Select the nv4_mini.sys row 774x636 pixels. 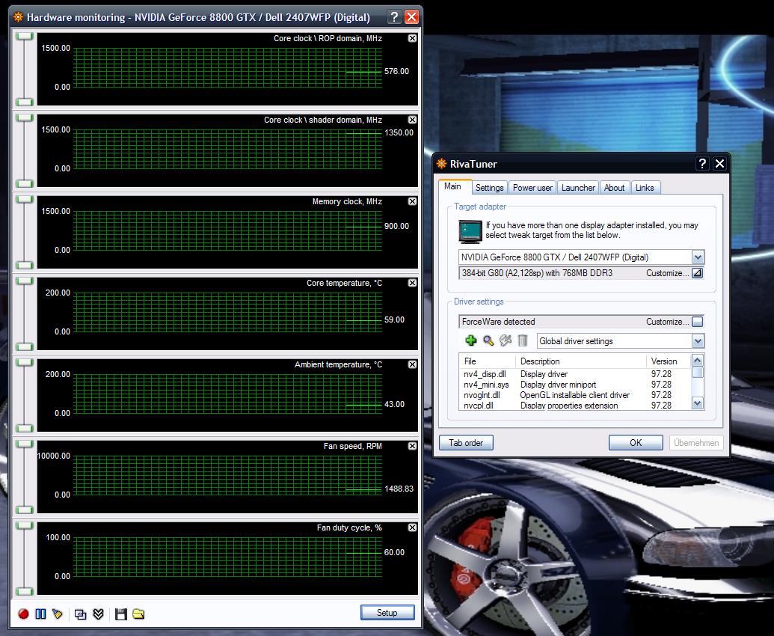pos(575,385)
